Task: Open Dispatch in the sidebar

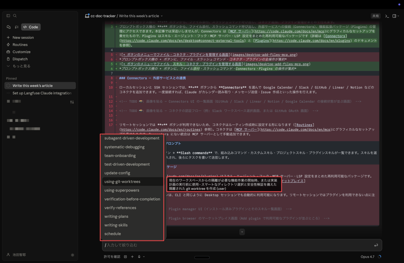Action: pos(20,59)
